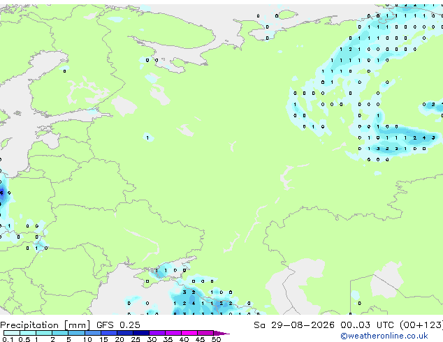The width and height of the screenshot is (443, 342).
Task: Click the legend scale label "25"
Action: [136, 339]
